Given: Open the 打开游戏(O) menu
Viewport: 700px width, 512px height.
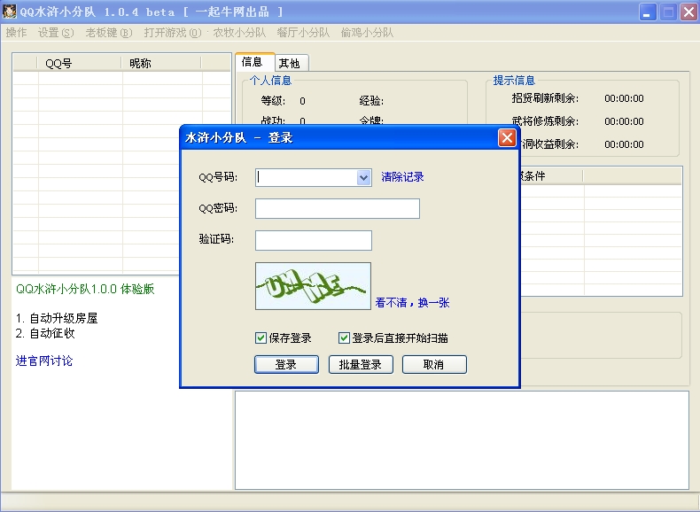Looking at the screenshot, I should pyautogui.click(x=173, y=33).
